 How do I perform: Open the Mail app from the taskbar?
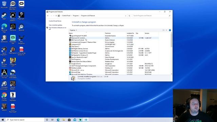(x=75, y=120)
